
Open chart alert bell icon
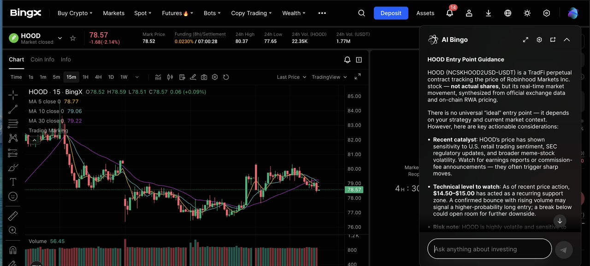tap(347, 60)
